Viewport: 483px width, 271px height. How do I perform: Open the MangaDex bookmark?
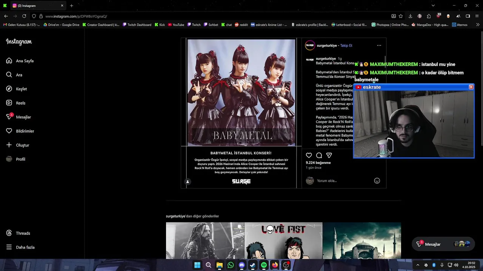(430, 25)
